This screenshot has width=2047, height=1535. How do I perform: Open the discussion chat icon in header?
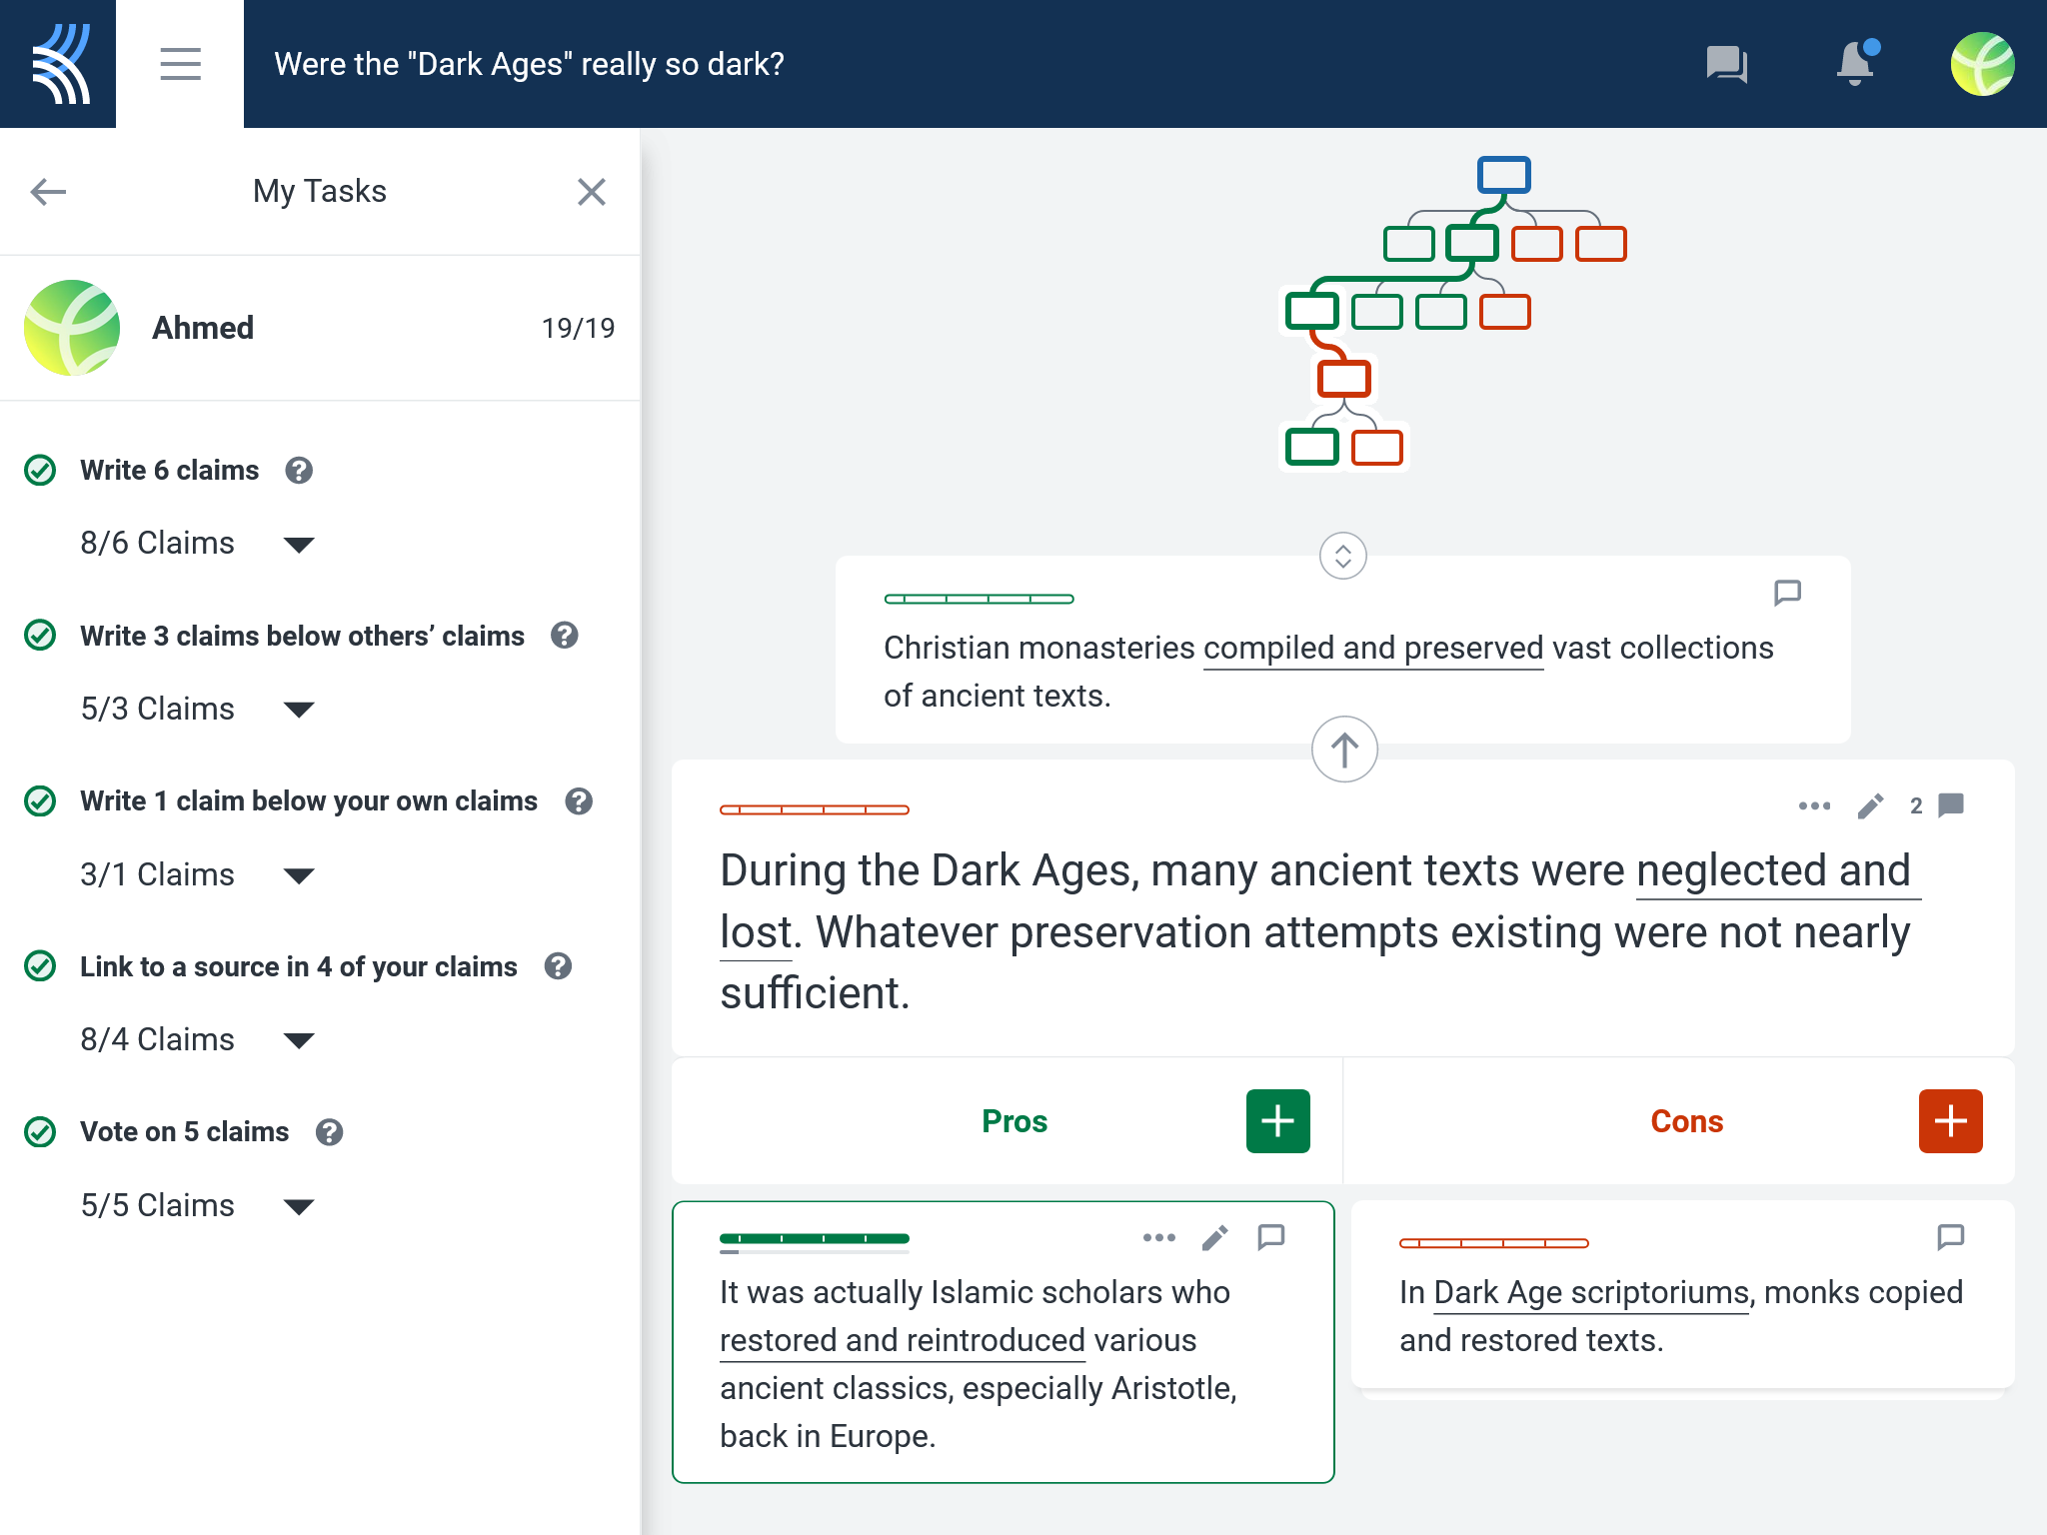[x=1726, y=64]
